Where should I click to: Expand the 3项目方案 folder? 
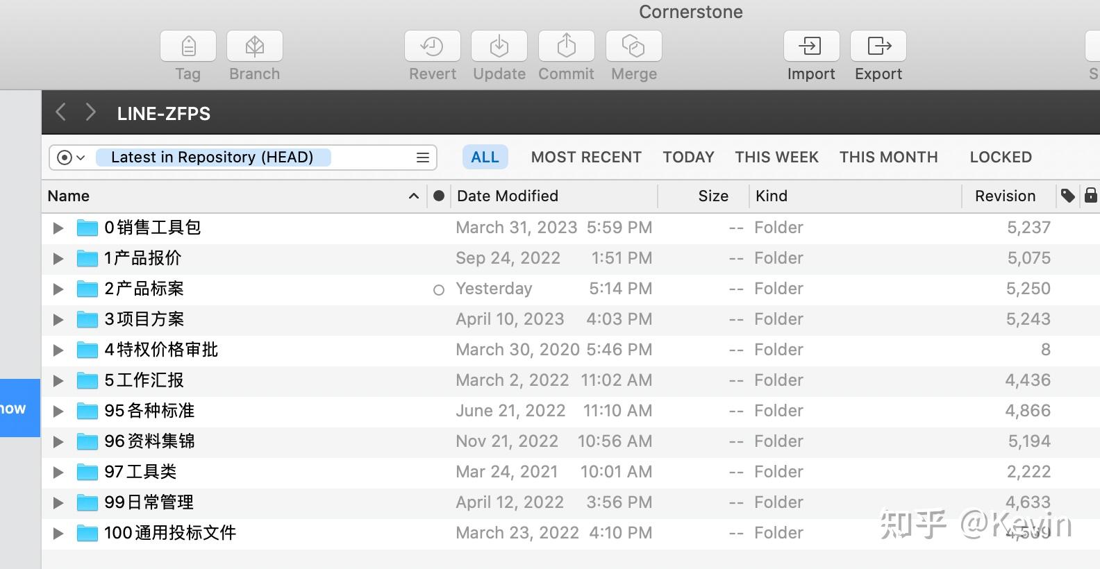(x=58, y=319)
